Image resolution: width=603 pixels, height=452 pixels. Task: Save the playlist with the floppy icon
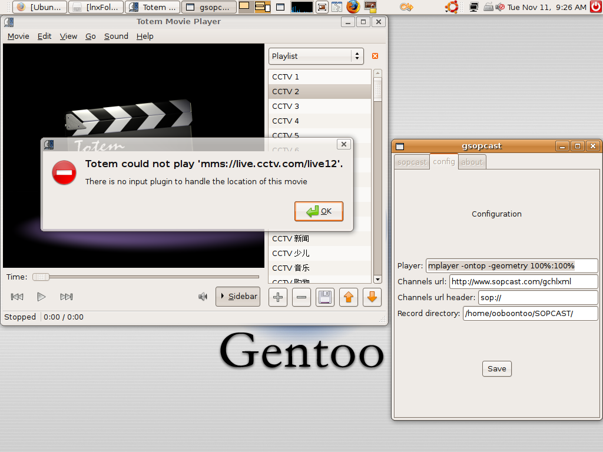[325, 297]
